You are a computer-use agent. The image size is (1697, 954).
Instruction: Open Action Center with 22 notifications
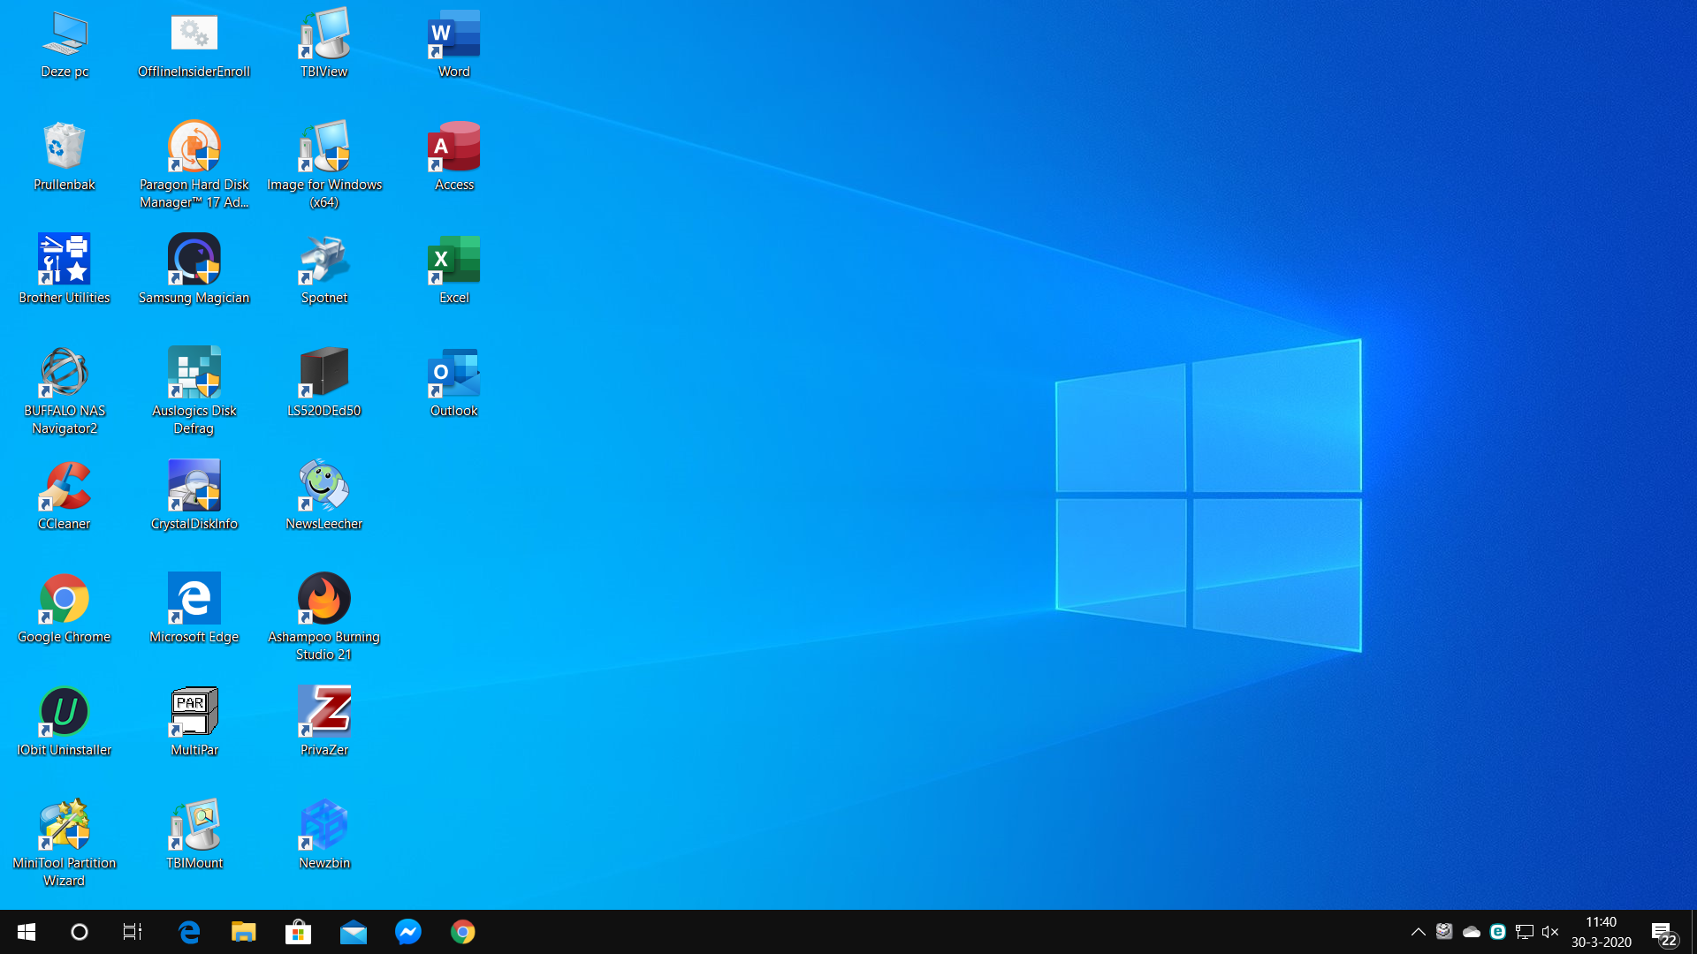[x=1664, y=933]
